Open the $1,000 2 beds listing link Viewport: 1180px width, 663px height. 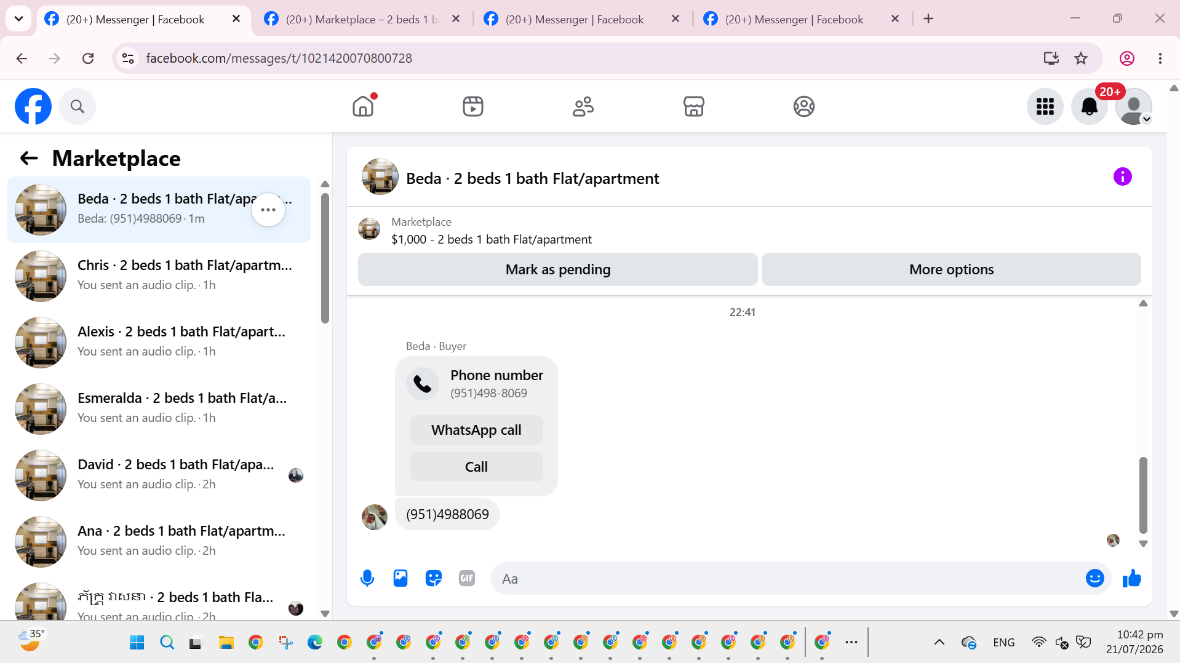(x=492, y=239)
